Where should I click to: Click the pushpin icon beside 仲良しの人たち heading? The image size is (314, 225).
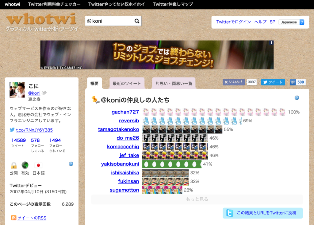pyautogui.click(x=95, y=100)
